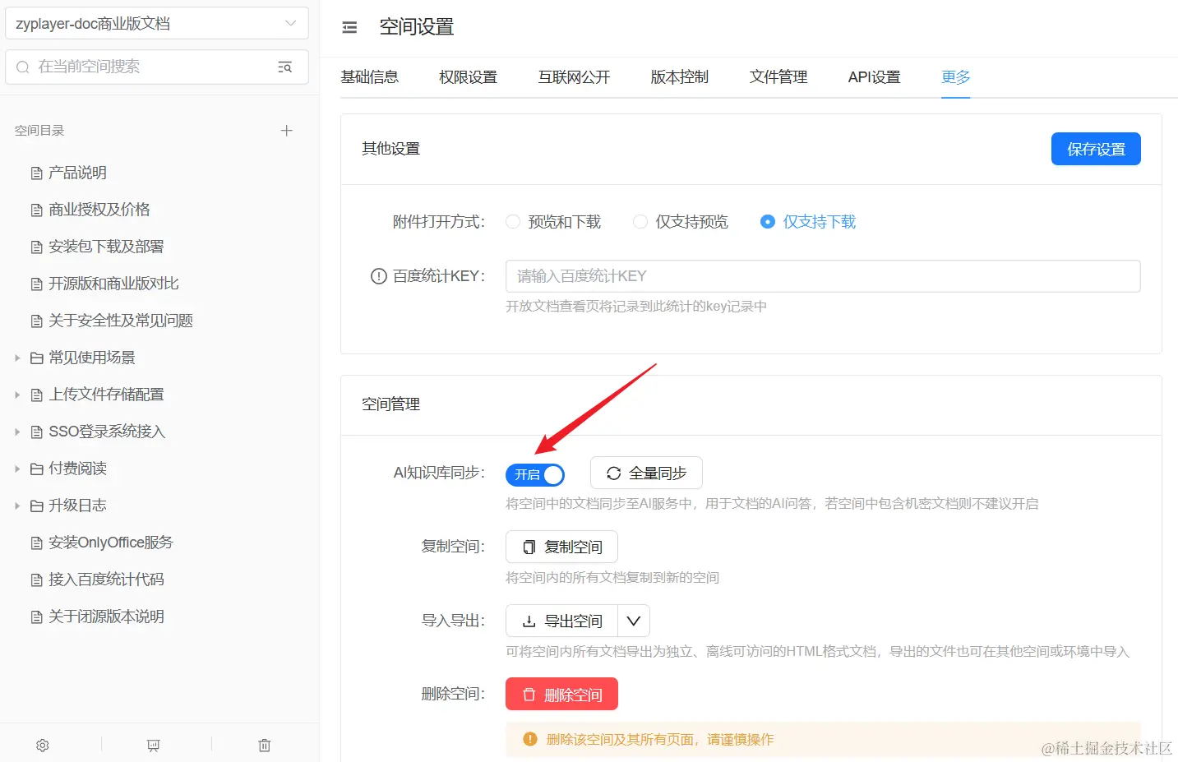
Task: Open the 权限设置 tab
Action: click(x=469, y=77)
